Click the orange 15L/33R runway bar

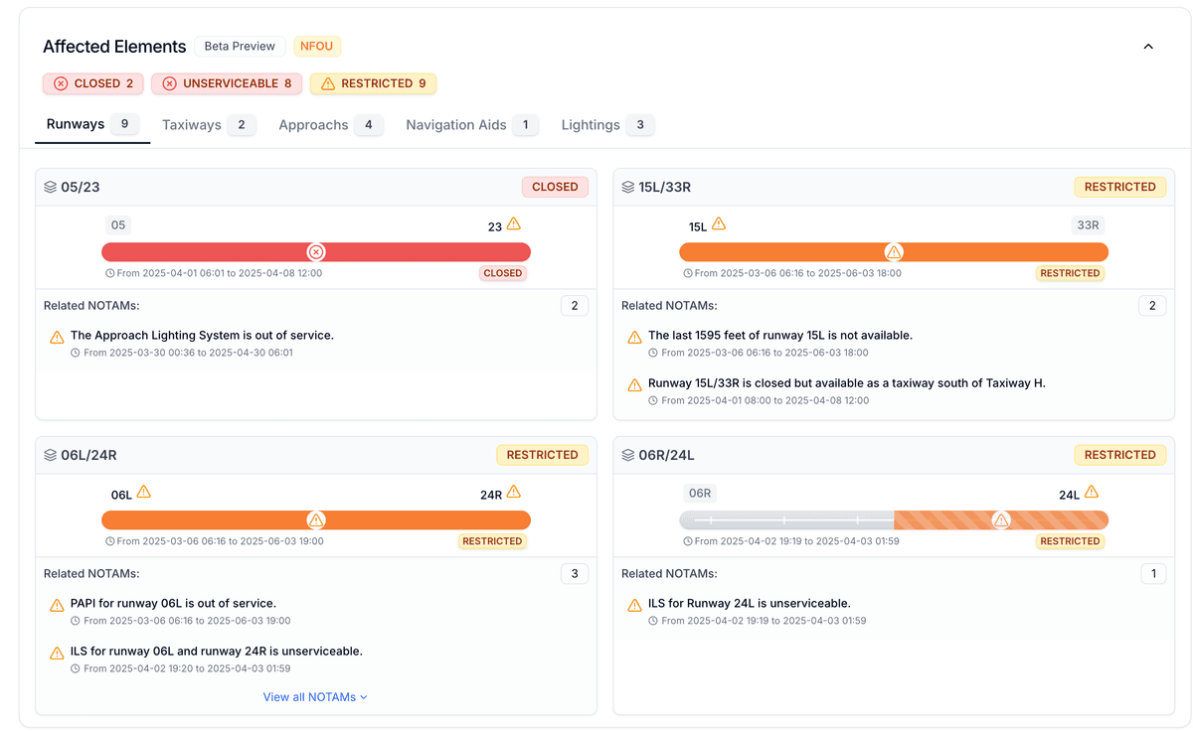[894, 252]
